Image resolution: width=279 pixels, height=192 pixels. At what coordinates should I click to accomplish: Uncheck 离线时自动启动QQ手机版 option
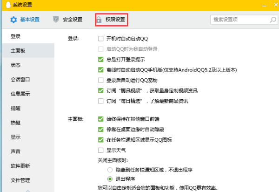(x=101, y=70)
